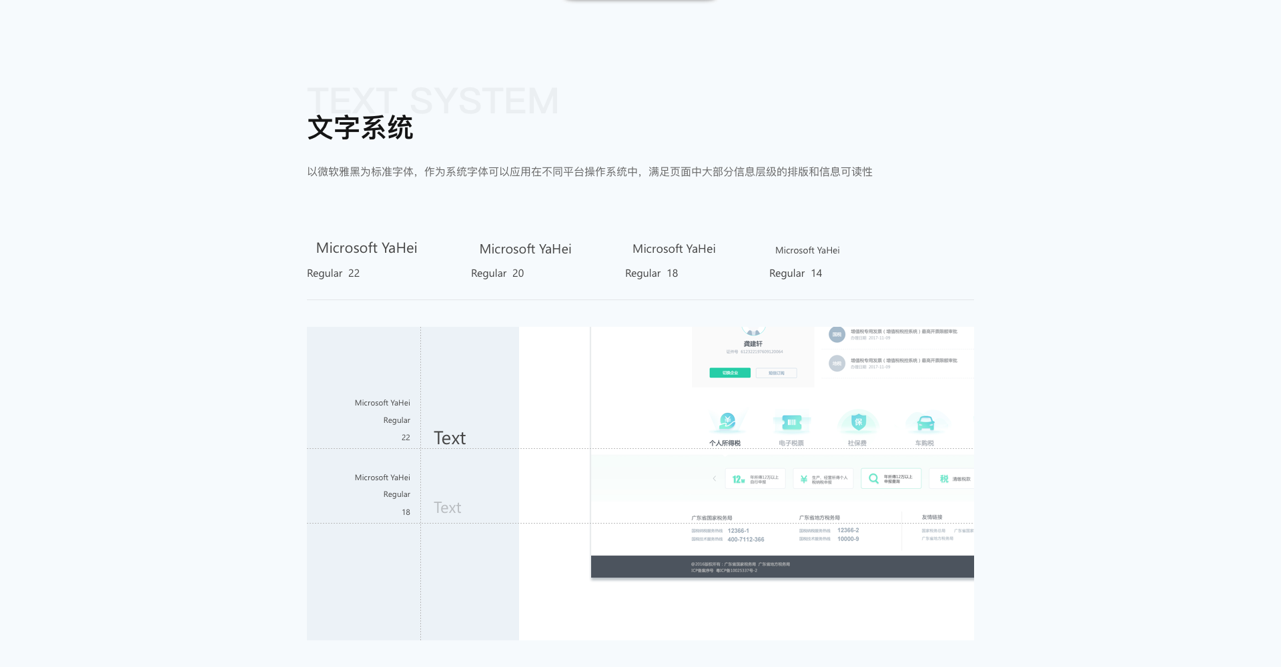Open first 增值税专用发票 notice with 国税 badge
This screenshot has height=667, width=1281.
click(x=898, y=334)
